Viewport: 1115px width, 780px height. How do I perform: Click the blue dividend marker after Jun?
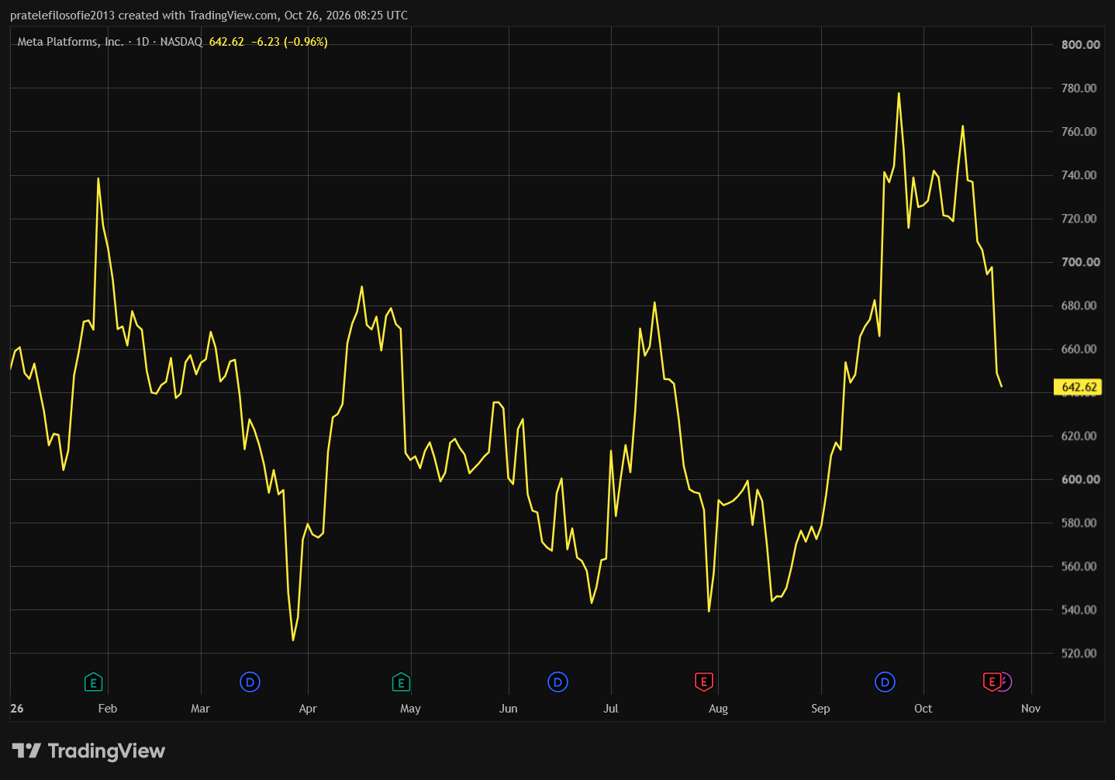pos(557,682)
